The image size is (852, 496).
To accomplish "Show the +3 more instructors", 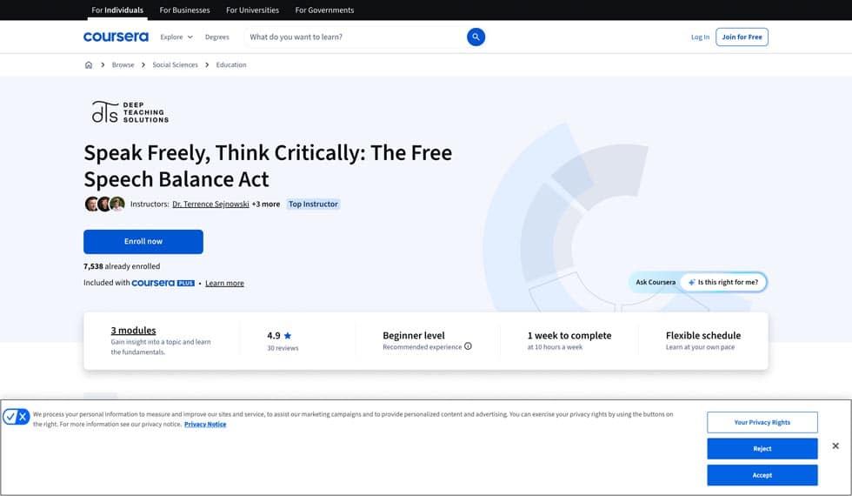I will 266,204.
